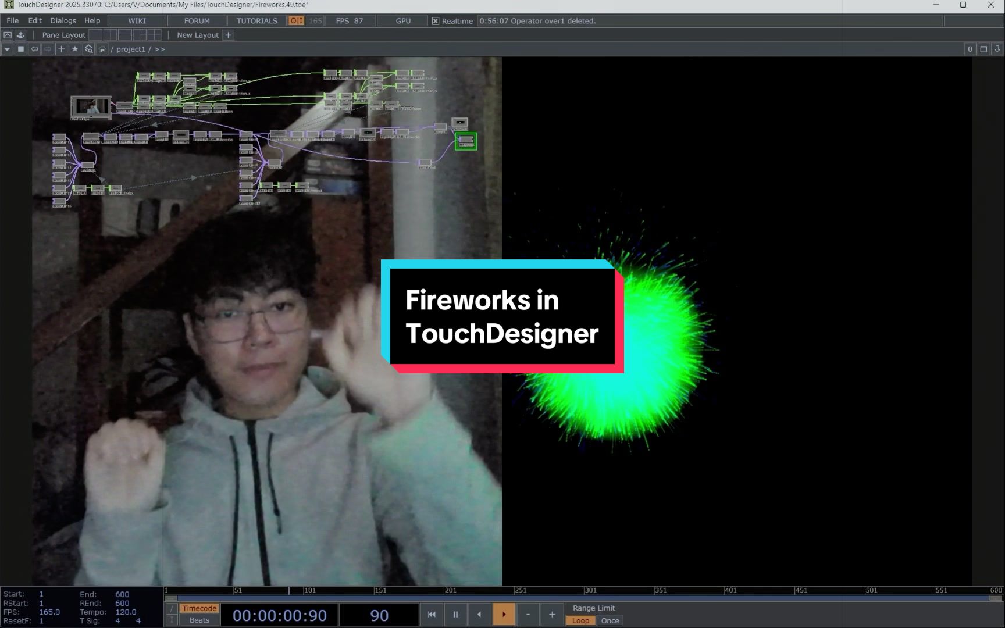Screen dimensions: 1005x628
Task: Set the range limit to Loop
Action: click(x=580, y=620)
